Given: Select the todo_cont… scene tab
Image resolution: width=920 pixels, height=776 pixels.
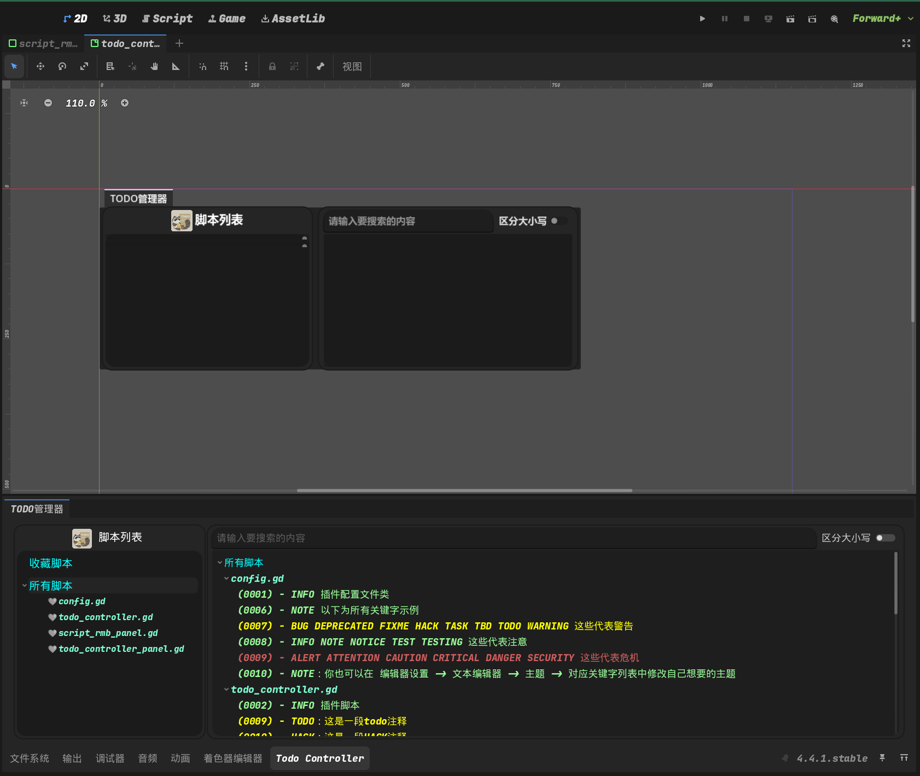Looking at the screenshot, I should [x=126, y=43].
